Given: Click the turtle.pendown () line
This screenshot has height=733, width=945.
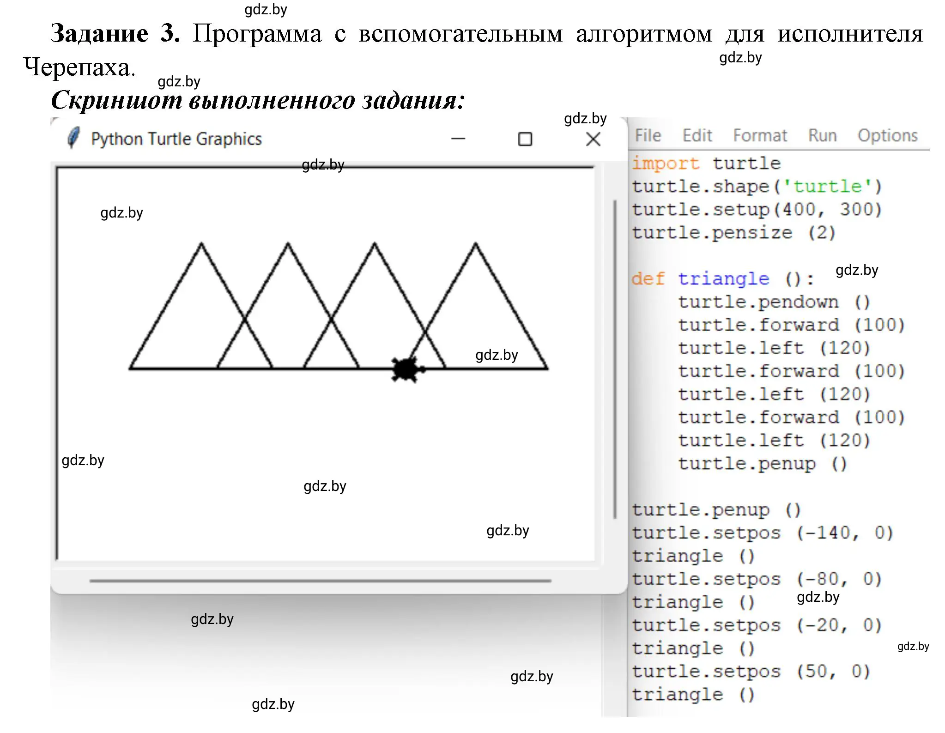Looking at the screenshot, I should pyautogui.click(x=774, y=302).
